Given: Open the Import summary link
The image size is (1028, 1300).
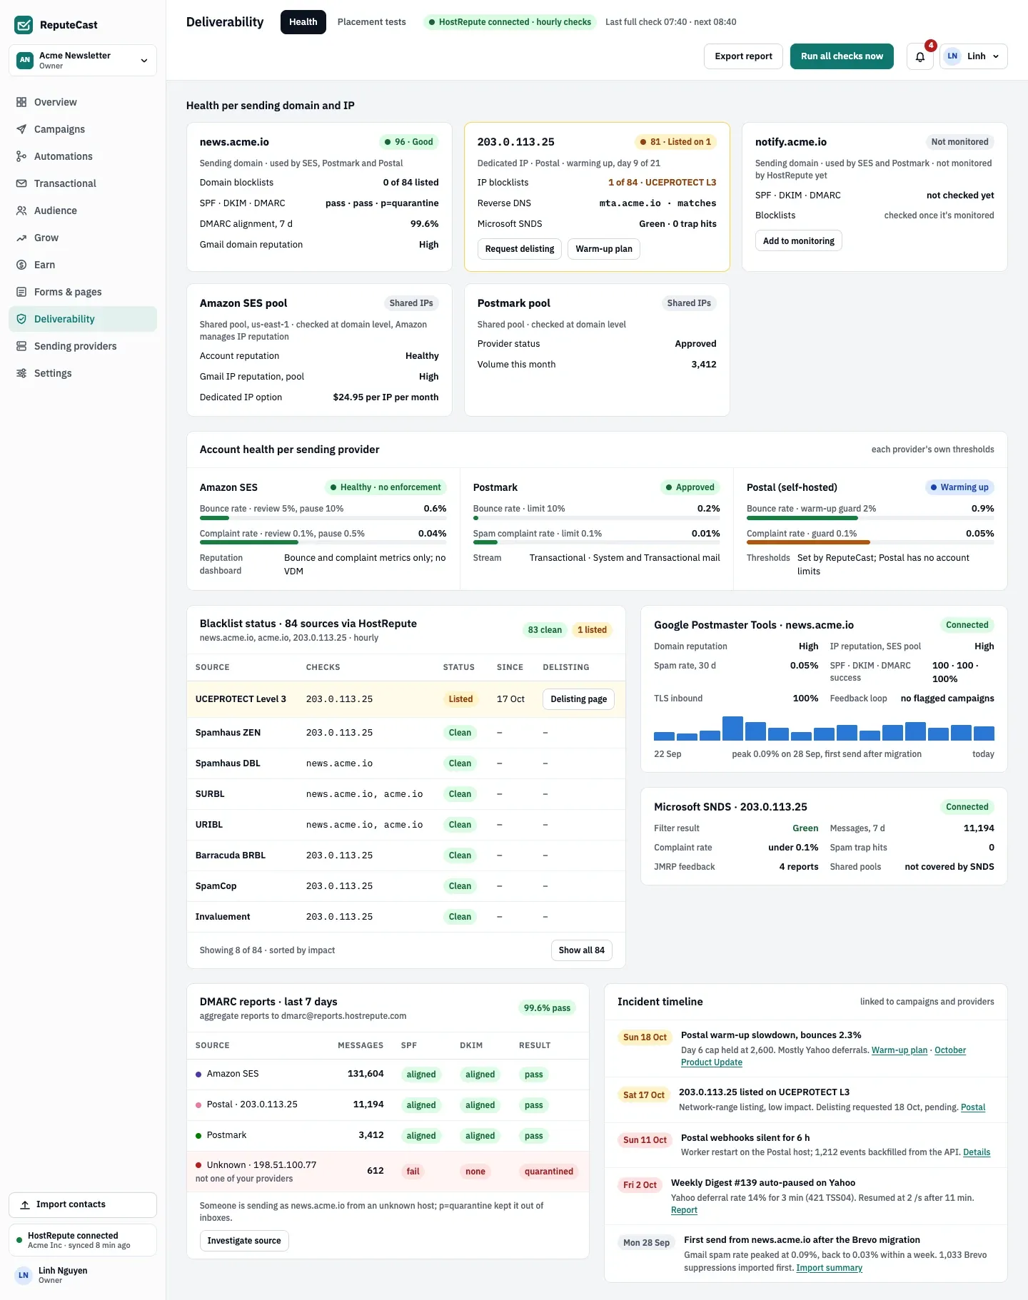Looking at the screenshot, I should pyautogui.click(x=830, y=1268).
